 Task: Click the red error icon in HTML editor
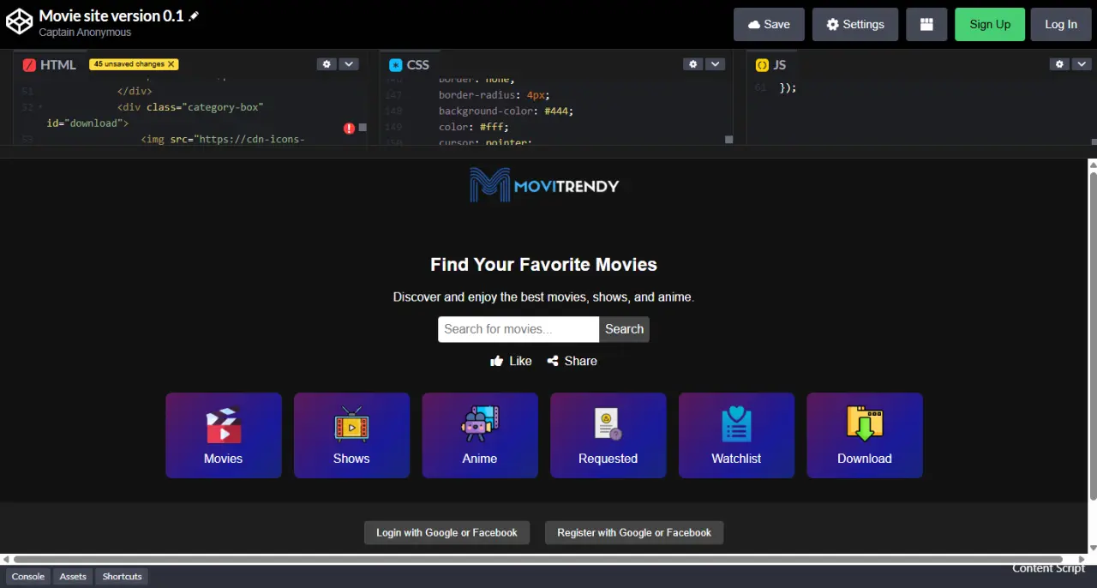point(349,128)
